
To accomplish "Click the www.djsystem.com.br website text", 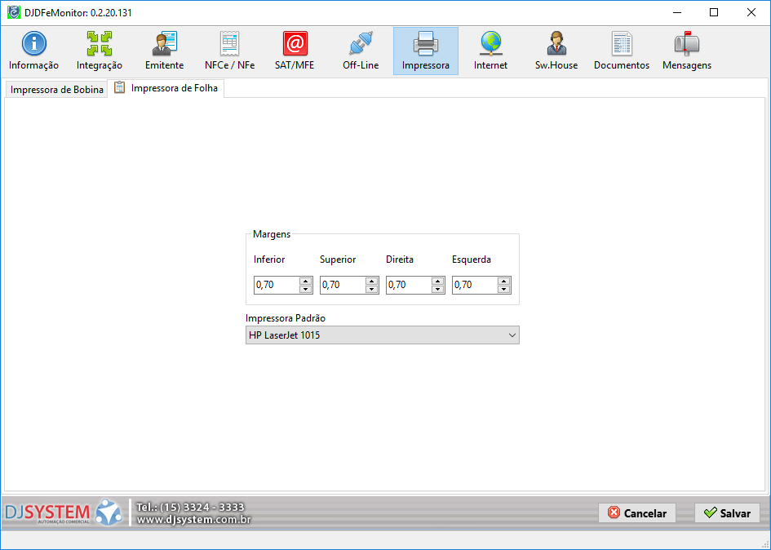I will (193, 520).
